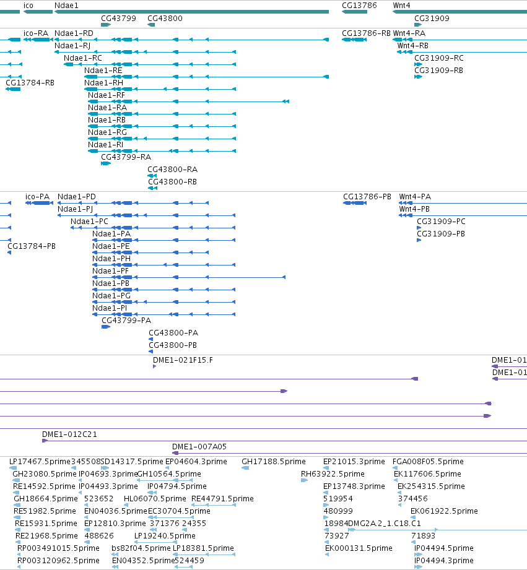Open the CG43799-PA protein label
The width and height of the screenshot is (527, 570).
(126, 320)
